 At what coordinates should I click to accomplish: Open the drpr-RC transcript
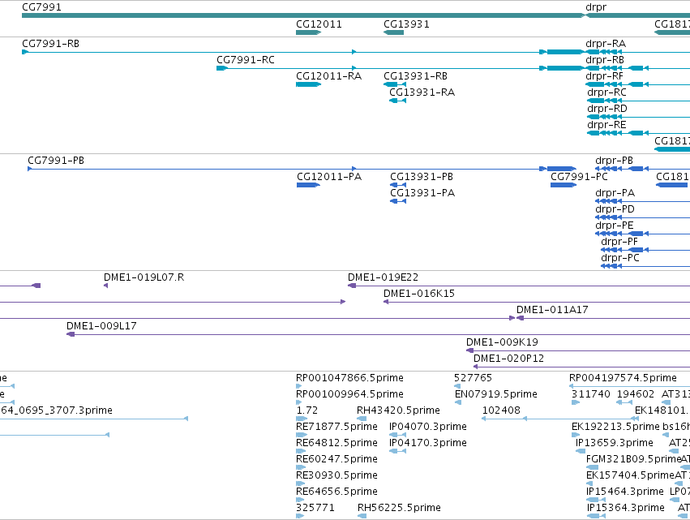pos(606,92)
